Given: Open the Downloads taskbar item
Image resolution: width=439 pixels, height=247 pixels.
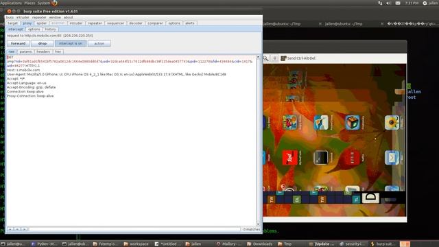Looking at the screenshot, I should [260, 244].
